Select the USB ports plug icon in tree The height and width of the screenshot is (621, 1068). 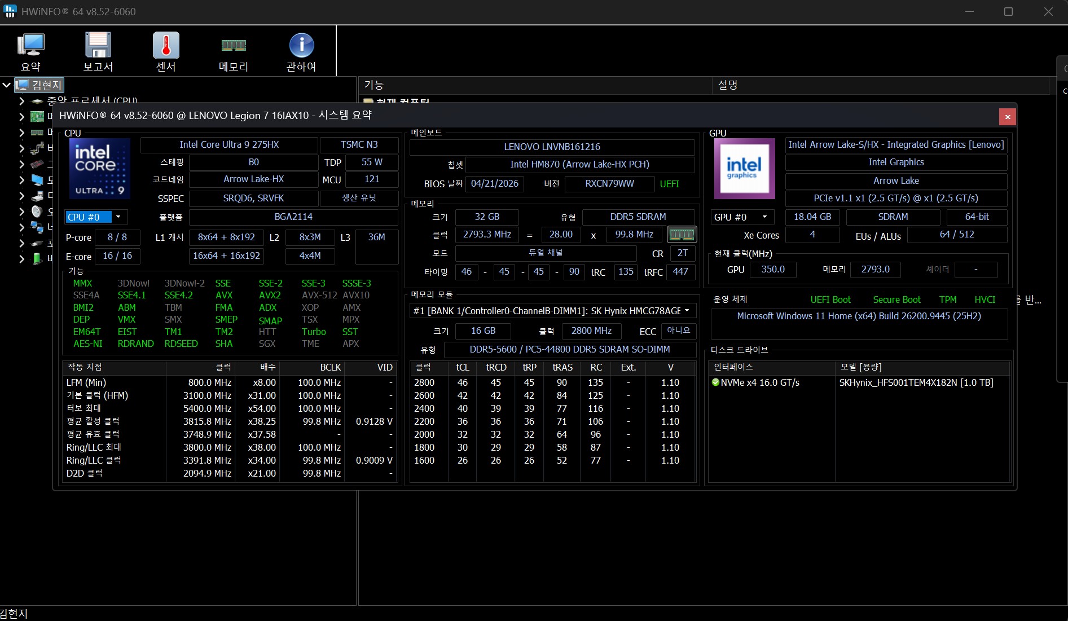[37, 243]
